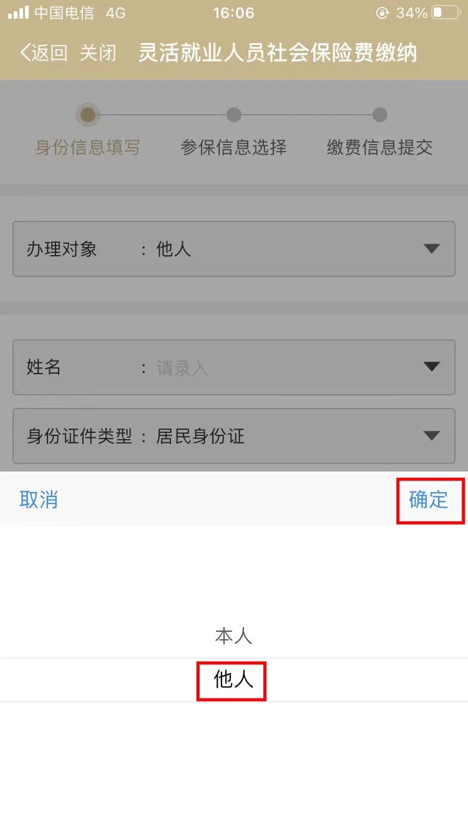Click the 姓名 input placeholder 请录入
The image size is (468, 832).
tap(182, 368)
